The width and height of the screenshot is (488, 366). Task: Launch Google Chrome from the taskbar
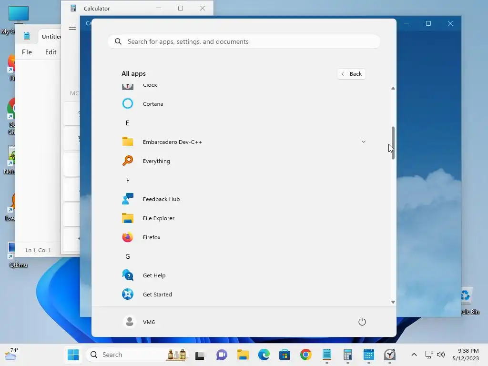pyautogui.click(x=305, y=355)
